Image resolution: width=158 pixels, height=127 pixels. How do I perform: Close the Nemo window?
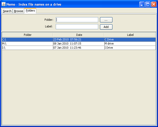pos(154,4)
